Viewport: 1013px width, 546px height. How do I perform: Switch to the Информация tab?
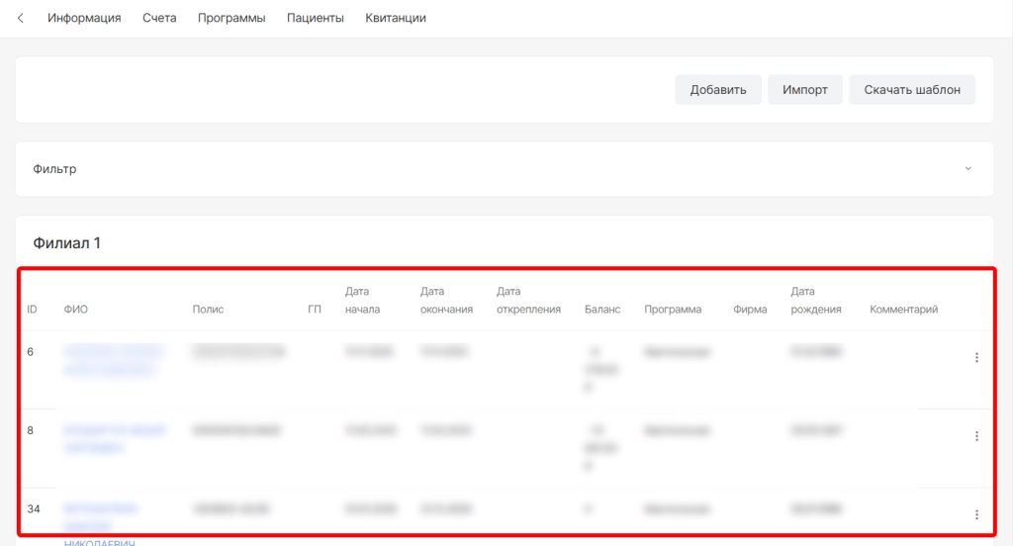click(x=84, y=18)
